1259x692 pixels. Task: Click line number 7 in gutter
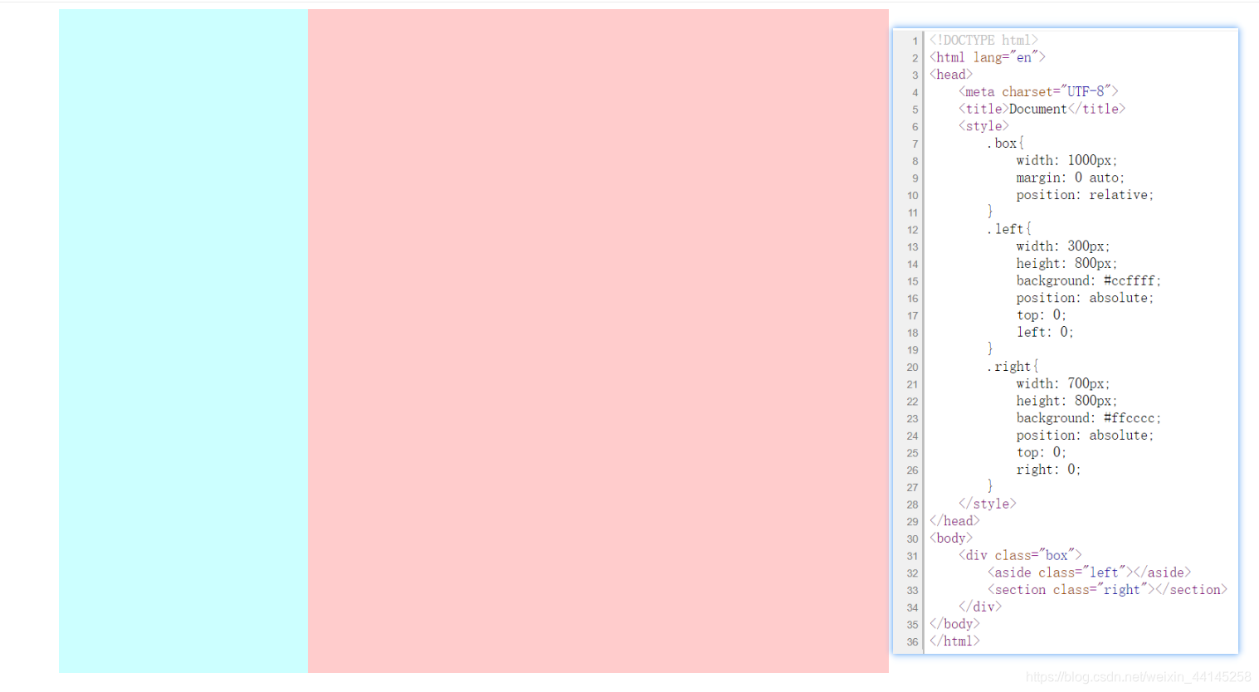[x=915, y=144]
